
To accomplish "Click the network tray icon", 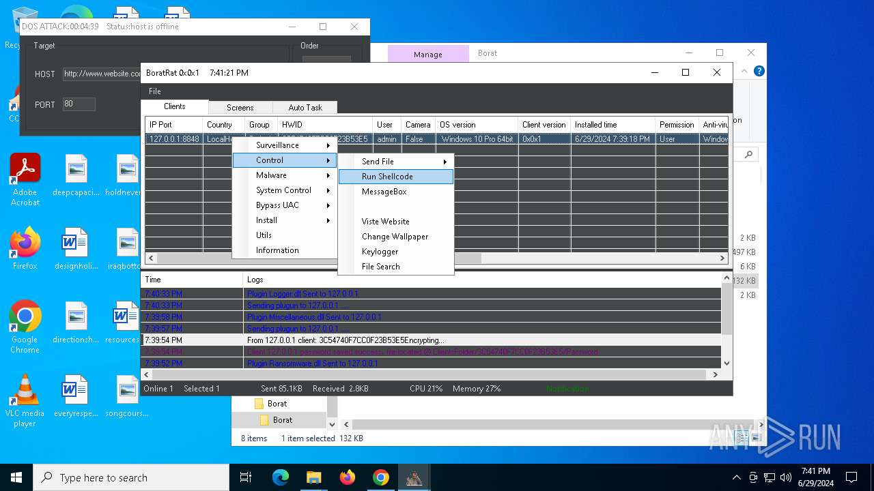I will click(770, 477).
